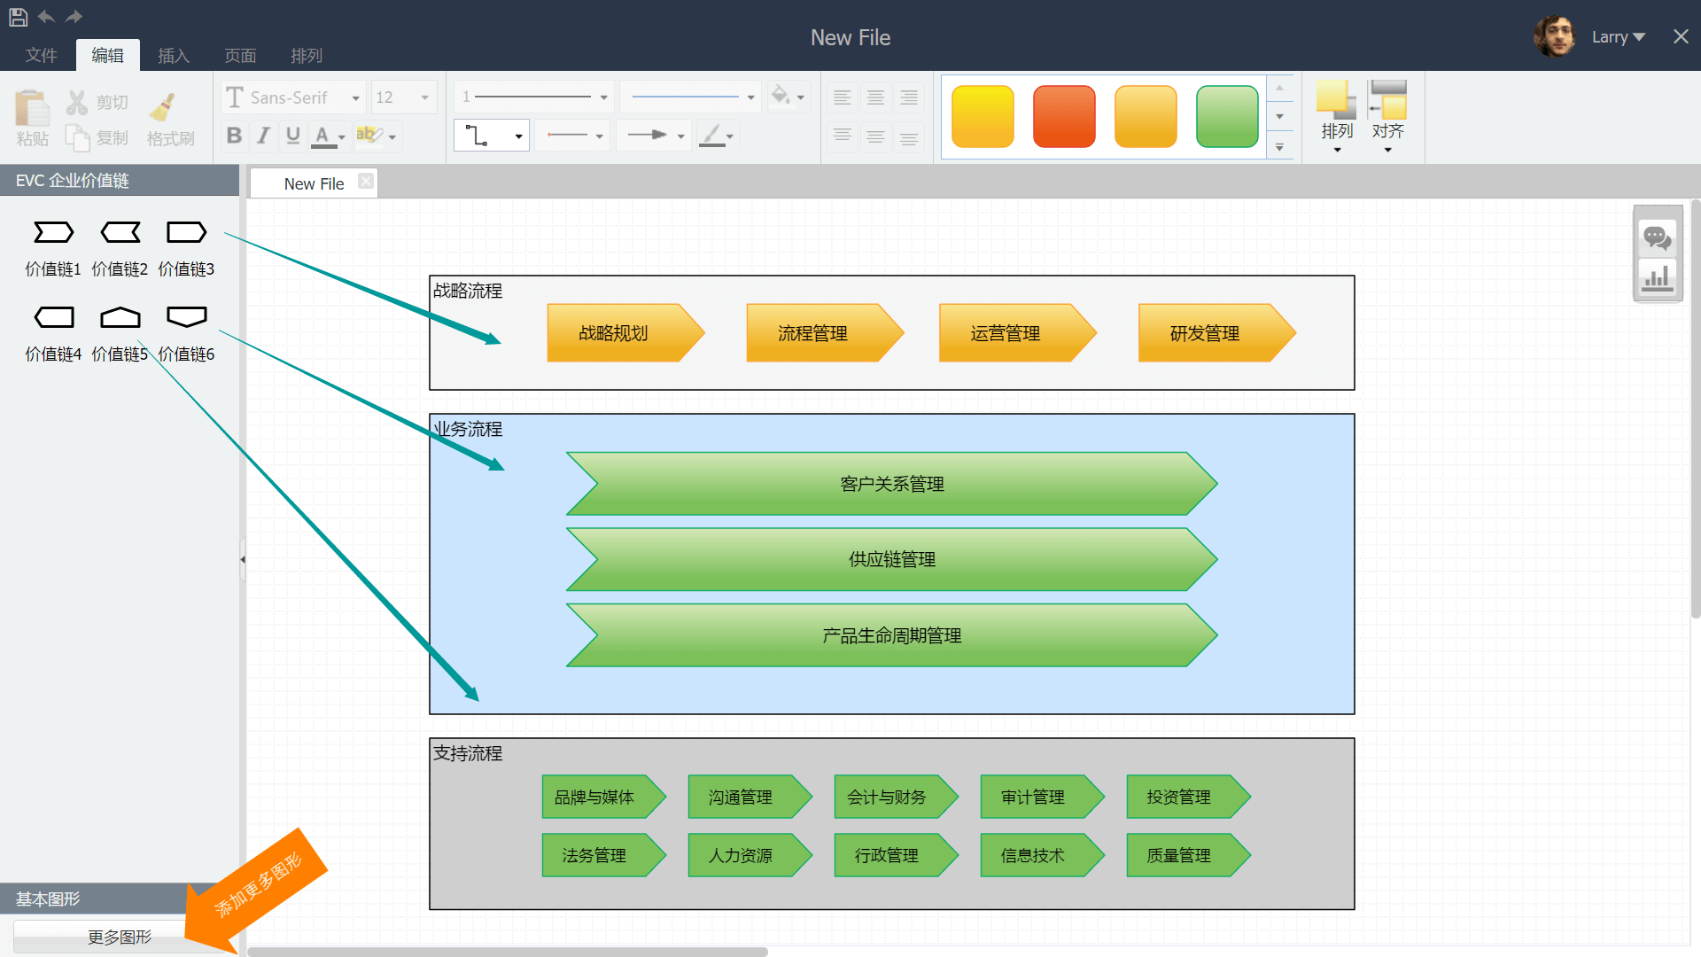The width and height of the screenshot is (1701, 957).
Task: Open the bar chart icon panel
Action: point(1657,278)
